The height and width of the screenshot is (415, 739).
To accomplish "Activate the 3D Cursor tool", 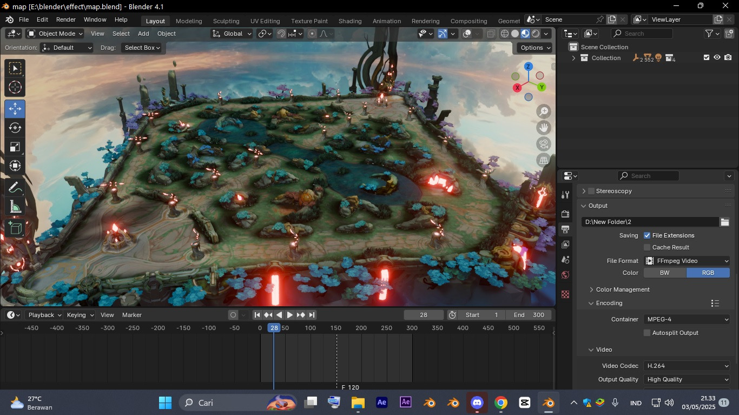I will pyautogui.click(x=15, y=88).
